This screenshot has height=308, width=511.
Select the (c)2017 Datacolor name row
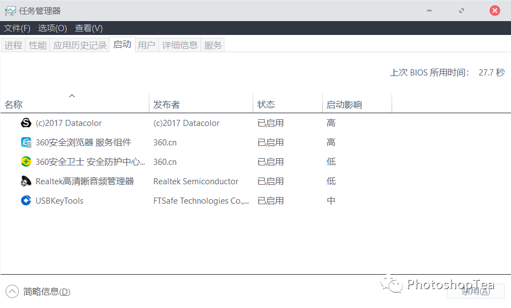tap(68, 123)
